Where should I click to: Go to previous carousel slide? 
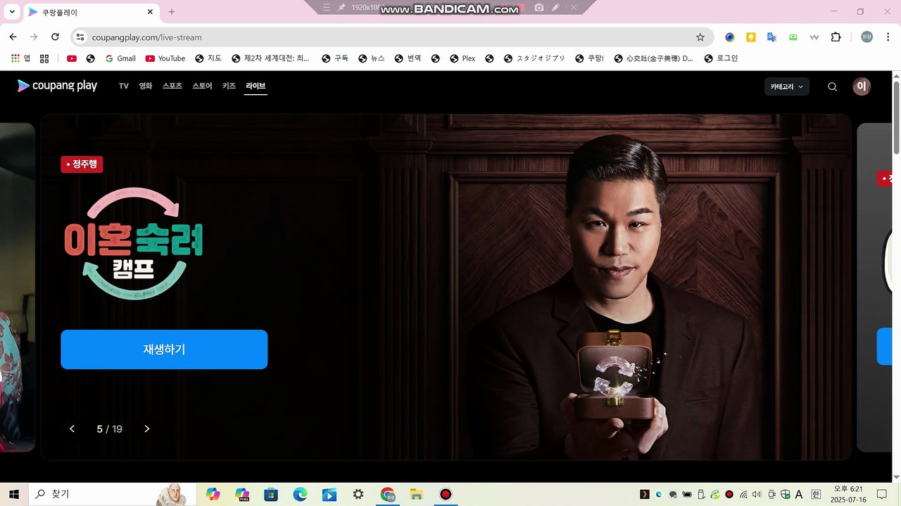(72, 429)
